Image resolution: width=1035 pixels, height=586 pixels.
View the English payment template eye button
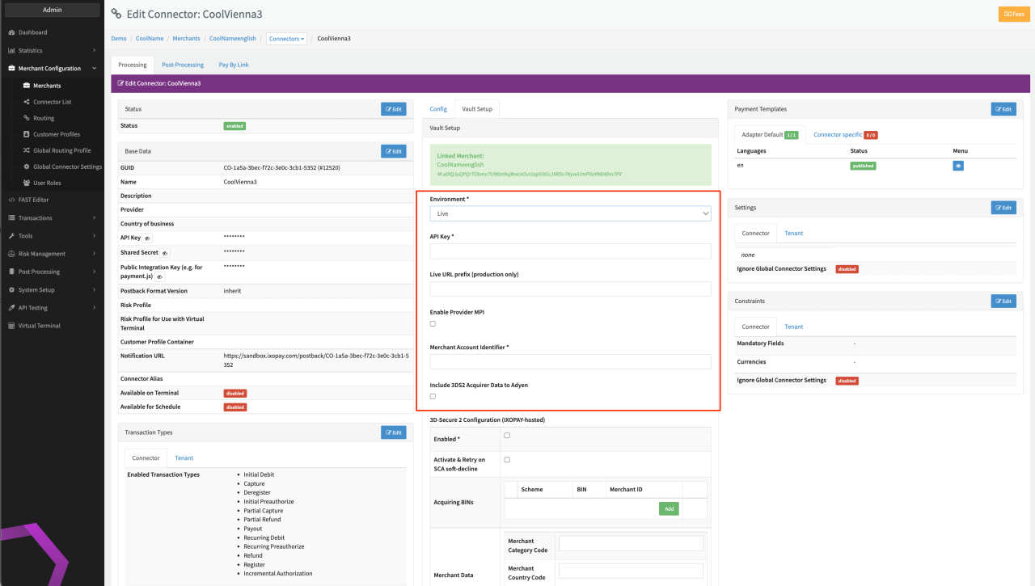coord(958,166)
